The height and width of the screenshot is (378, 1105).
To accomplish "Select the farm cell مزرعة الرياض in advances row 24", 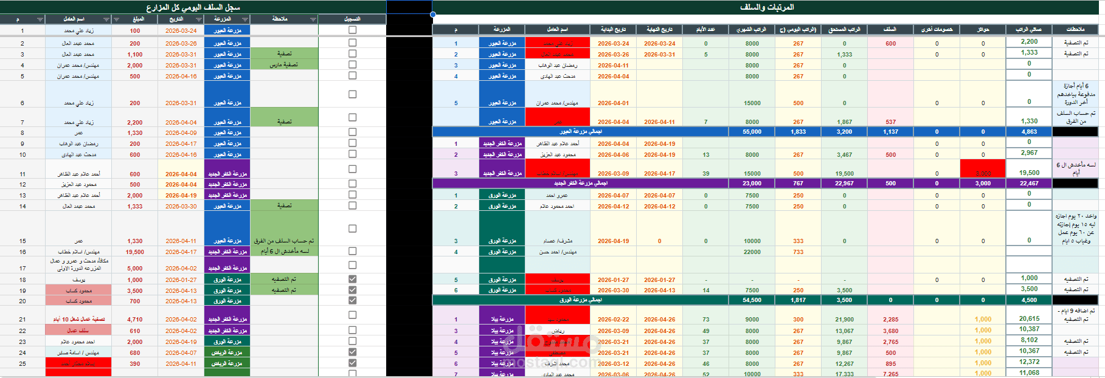I will pos(227,352).
